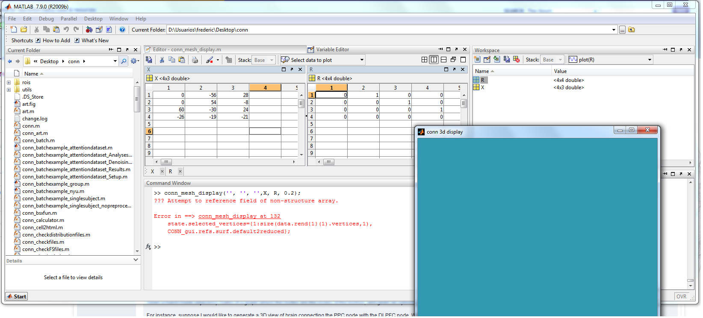Click the conn_mesh_display at 132 error link
Viewport: 703px width, 318px height.
pos(239,216)
